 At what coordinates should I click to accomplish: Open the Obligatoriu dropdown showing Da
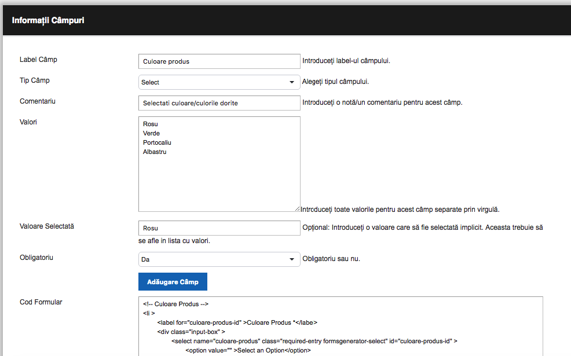[x=219, y=259]
